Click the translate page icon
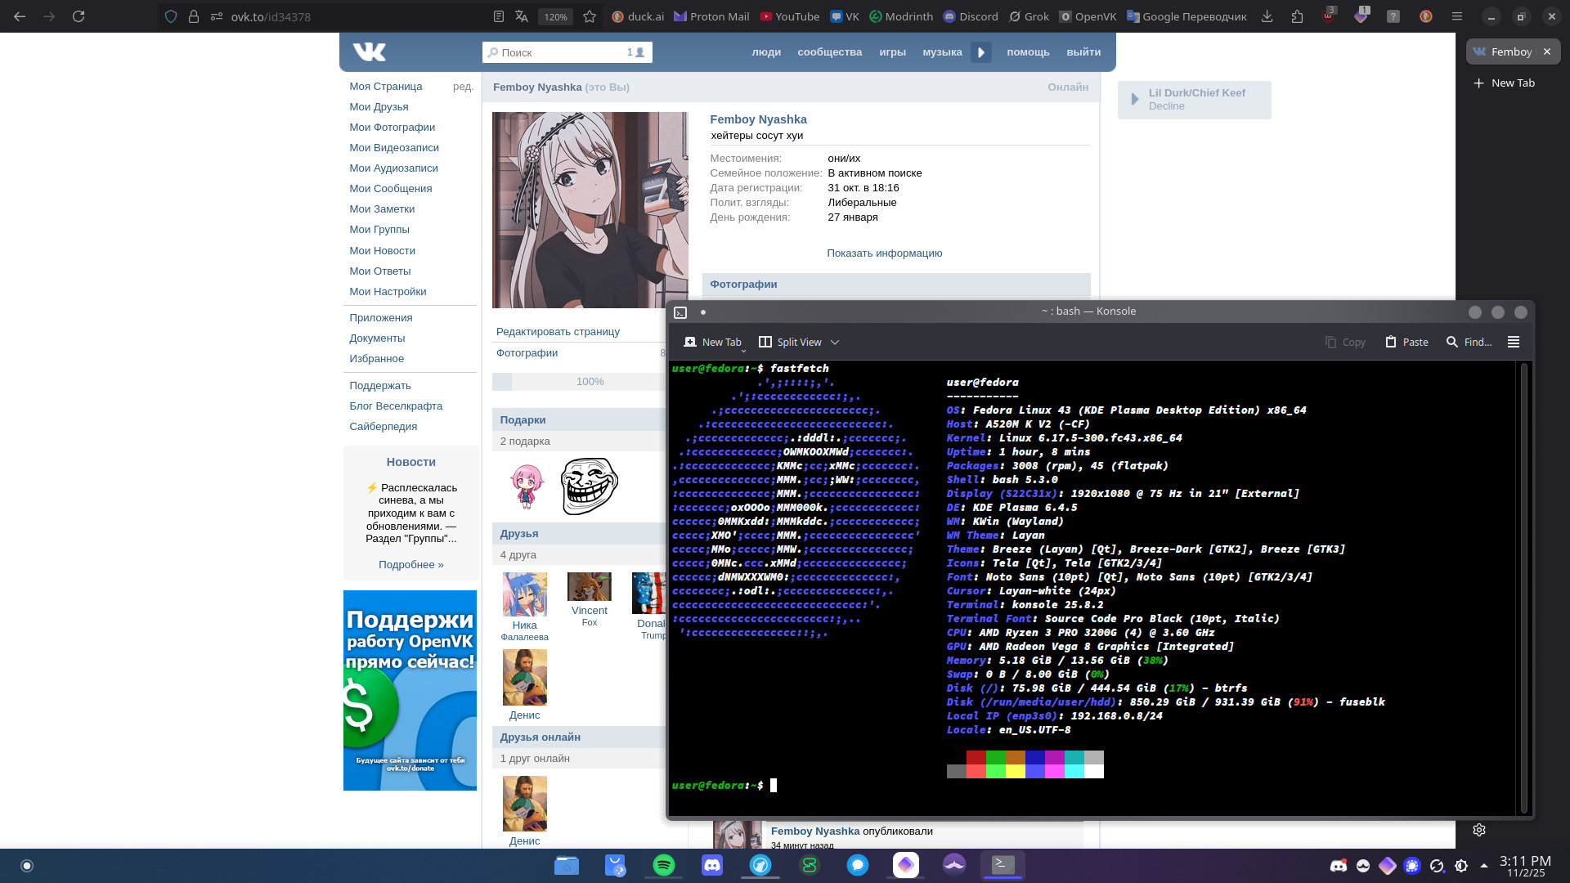This screenshot has height=883, width=1570. [522, 16]
